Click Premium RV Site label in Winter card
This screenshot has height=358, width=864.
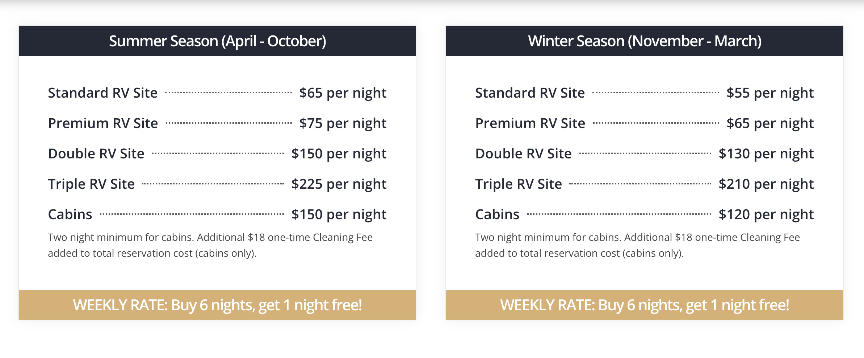[x=530, y=123]
